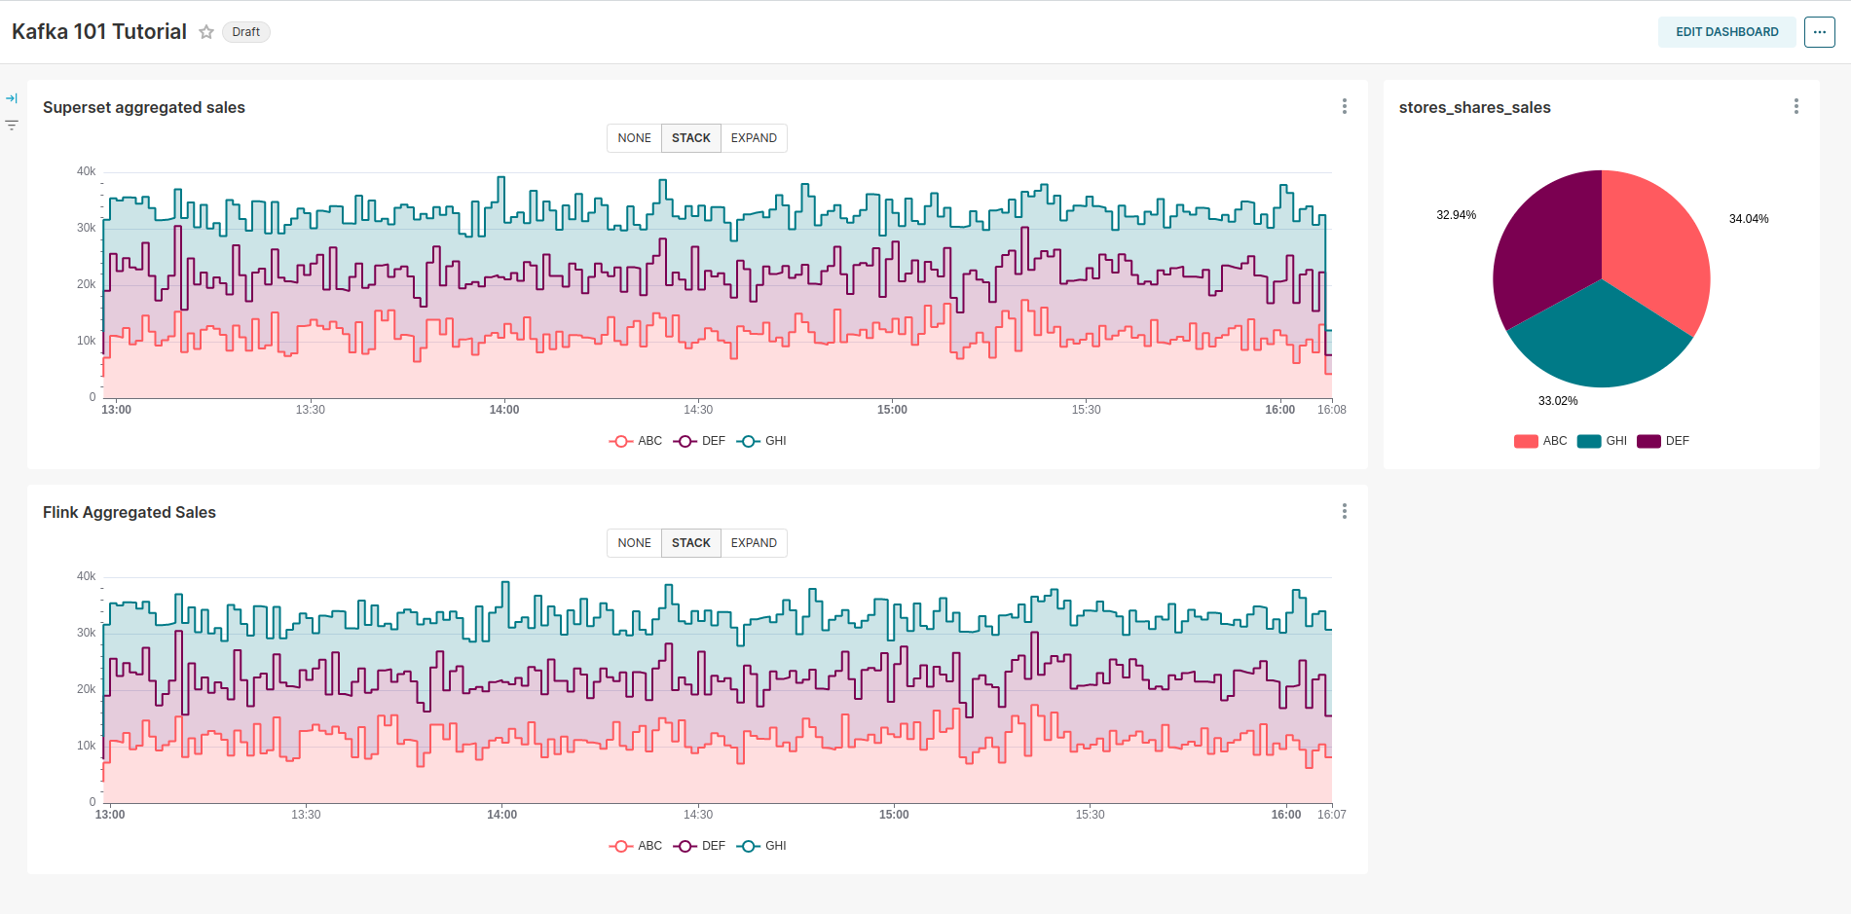Screen dimensions: 1851x914
Task: Open the dashboard ellipsis actions menu
Action: click(1819, 31)
